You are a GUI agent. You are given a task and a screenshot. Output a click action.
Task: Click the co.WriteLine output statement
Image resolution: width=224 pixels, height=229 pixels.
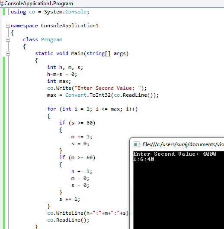(x=88, y=213)
